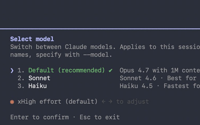Select the Default (recommended) model option
Screen dimensions: 200x125
(x=67, y=70)
